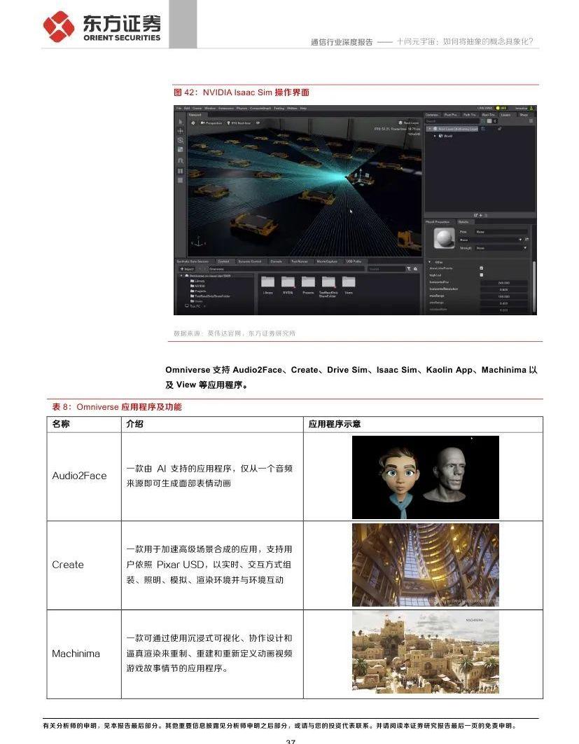Expand the World tree item
The width and height of the screenshot is (579, 744).
pos(434,136)
